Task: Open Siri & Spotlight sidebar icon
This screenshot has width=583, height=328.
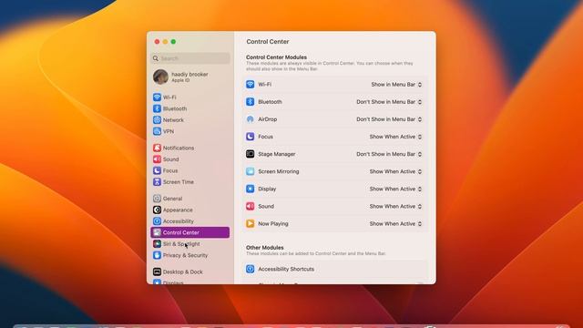Action: 157,243
